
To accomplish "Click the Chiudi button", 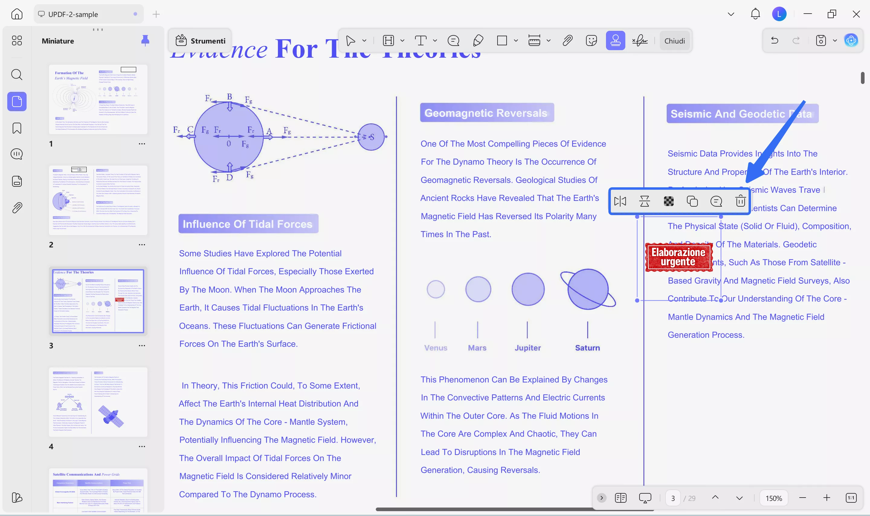I will click(x=674, y=41).
